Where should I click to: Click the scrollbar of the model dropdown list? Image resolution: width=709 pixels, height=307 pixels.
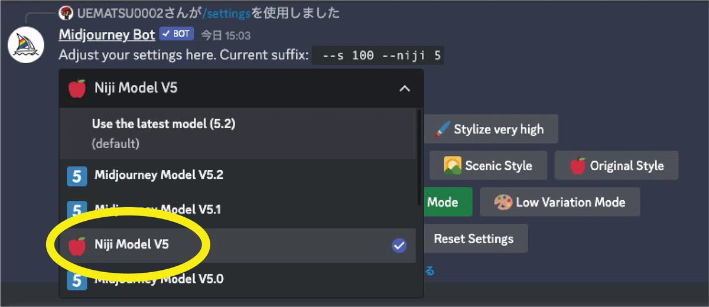[419, 156]
